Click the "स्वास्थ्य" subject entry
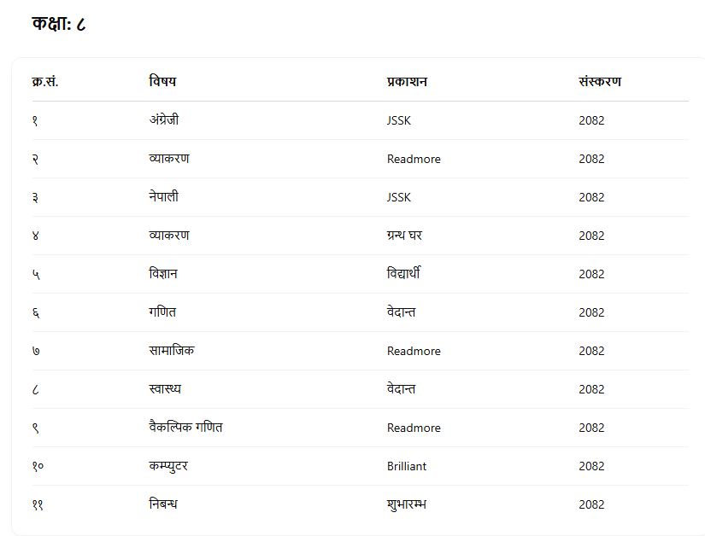The height and width of the screenshot is (536, 705). coord(164,389)
